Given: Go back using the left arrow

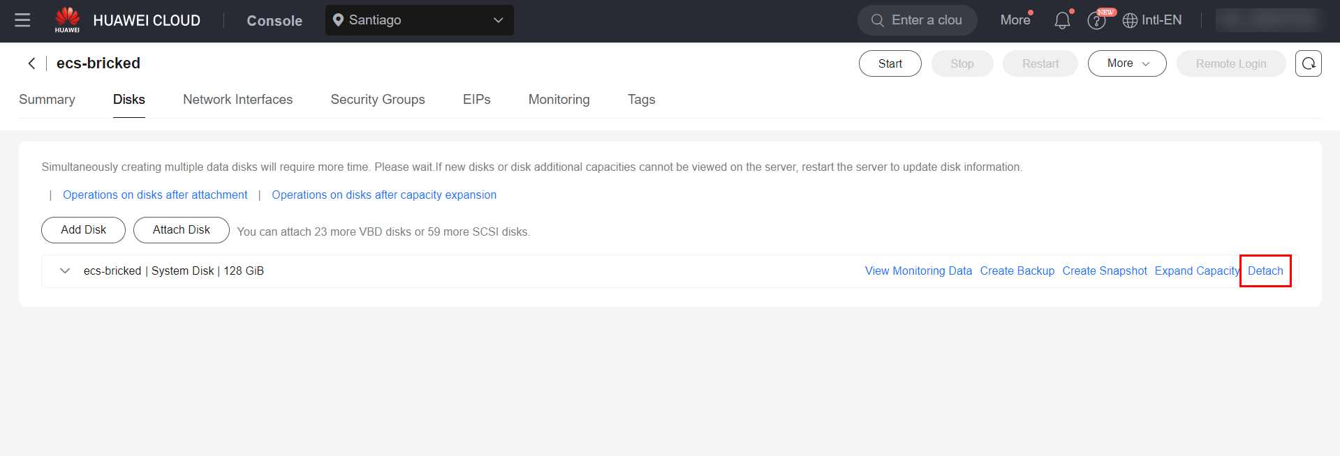Looking at the screenshot, I should click(x=31, y=63).
